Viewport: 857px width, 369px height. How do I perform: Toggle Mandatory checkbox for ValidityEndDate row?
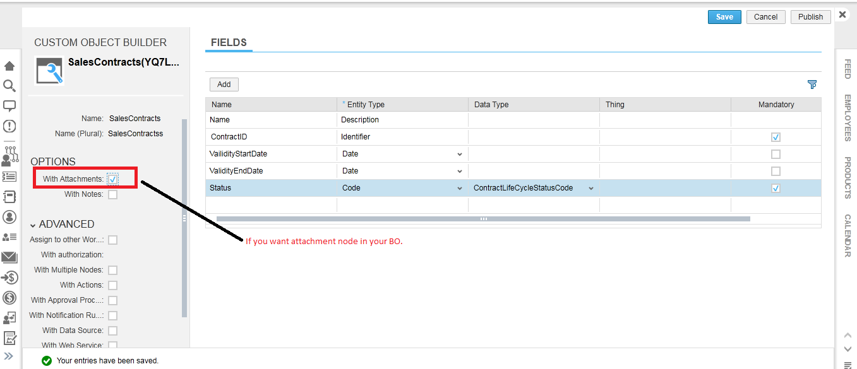click(776, 171)
